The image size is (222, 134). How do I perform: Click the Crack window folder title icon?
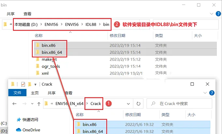pyautogui.click(x=13, y=84)
